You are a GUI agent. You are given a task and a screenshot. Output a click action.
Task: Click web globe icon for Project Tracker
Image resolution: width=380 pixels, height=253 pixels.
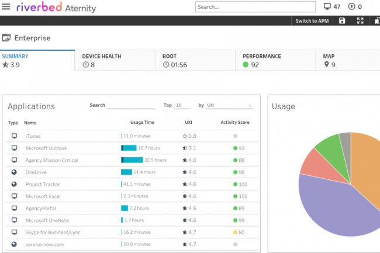pos(14,184)
